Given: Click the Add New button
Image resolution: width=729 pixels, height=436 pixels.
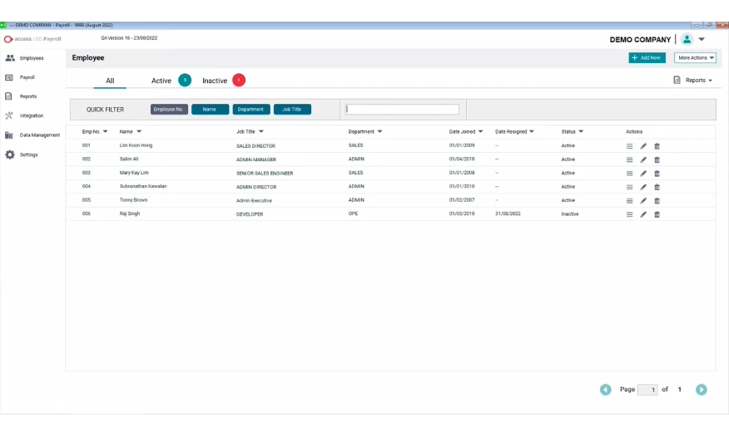Looking at the screenshot, I should pos(647,58).
